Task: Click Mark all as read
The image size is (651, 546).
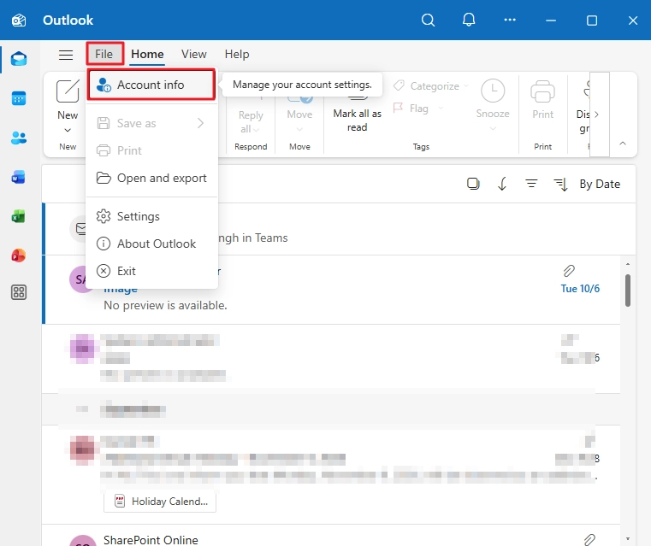Action: [x=357, y=120]
